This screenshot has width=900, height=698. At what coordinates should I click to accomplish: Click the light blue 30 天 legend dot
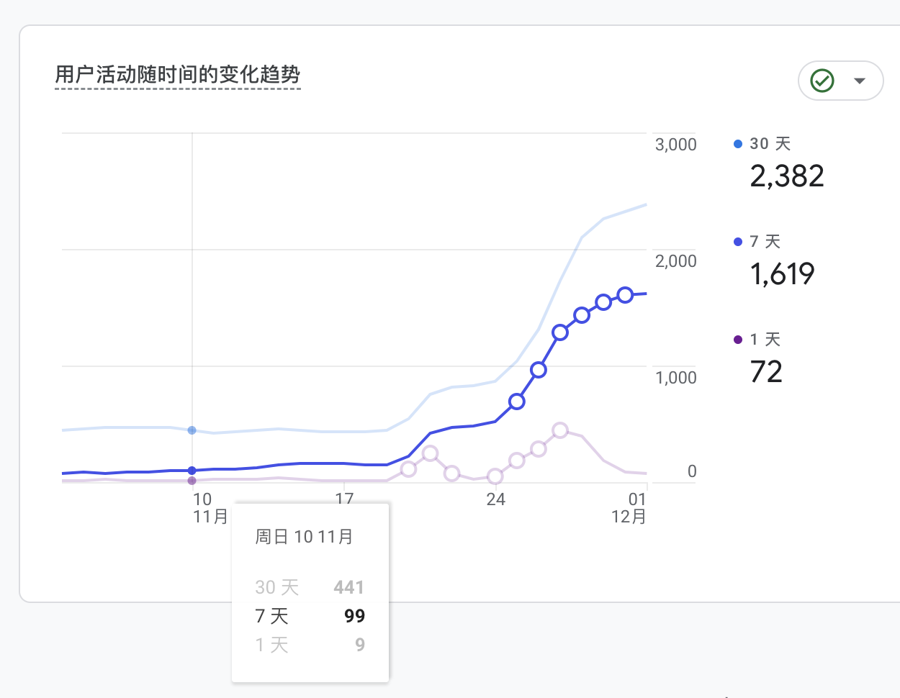(x=737, y=144)
